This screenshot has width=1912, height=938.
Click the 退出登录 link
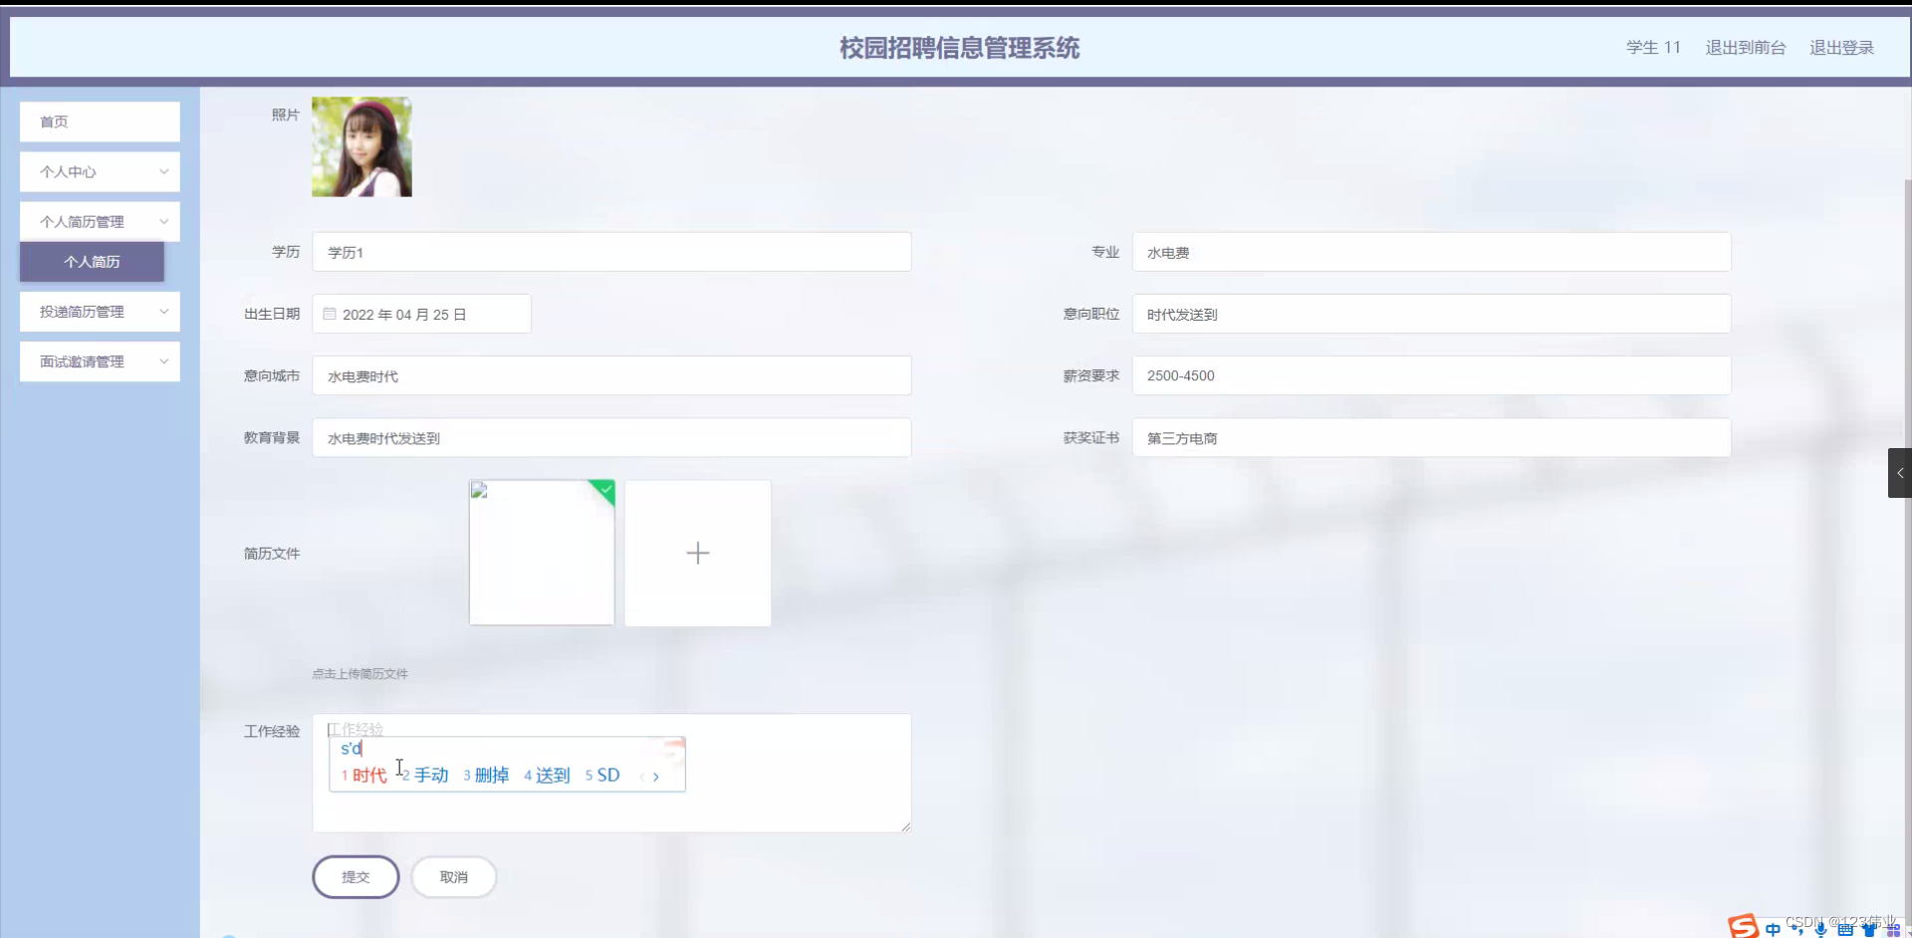point(1841,47)
